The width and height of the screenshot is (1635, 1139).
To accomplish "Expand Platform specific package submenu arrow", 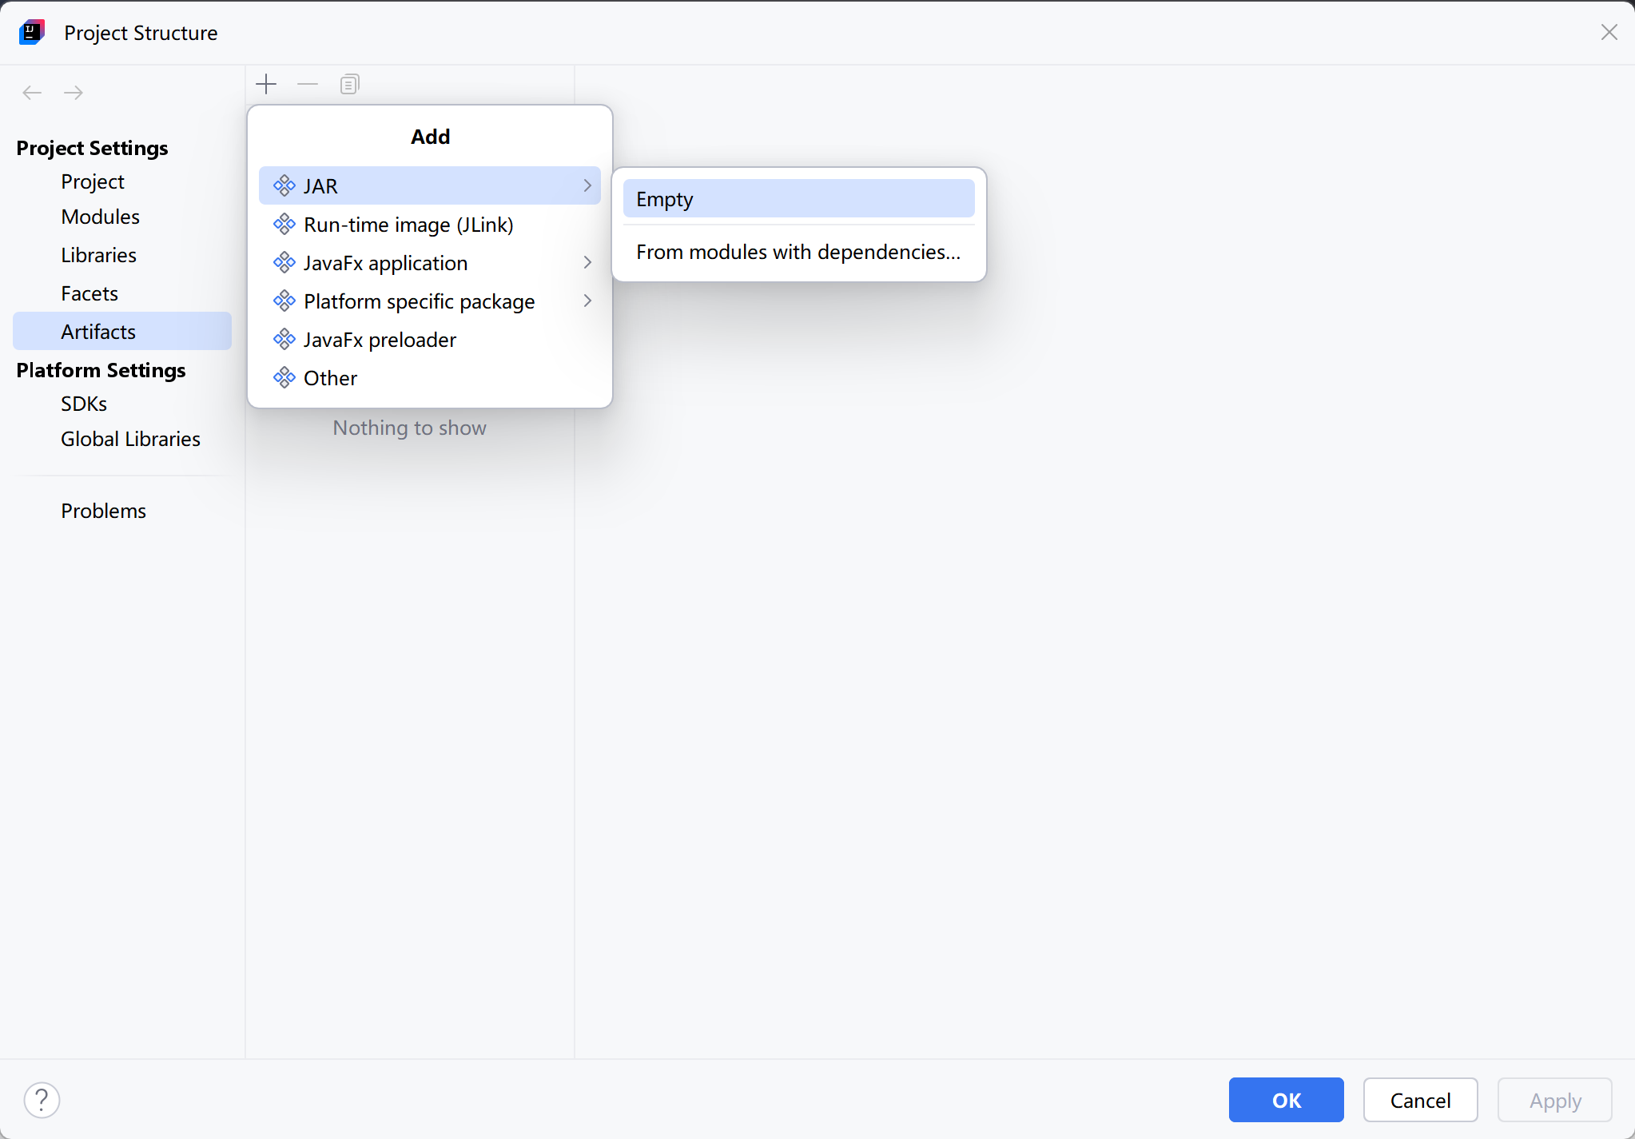I will point(587,301).
